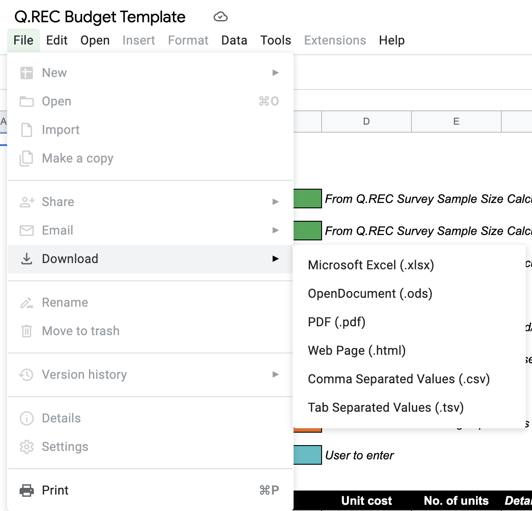Viewport: 532px width, 511px height.
Task: Choose PDF (.pdf) download format
Action: [x=337, y=322]
